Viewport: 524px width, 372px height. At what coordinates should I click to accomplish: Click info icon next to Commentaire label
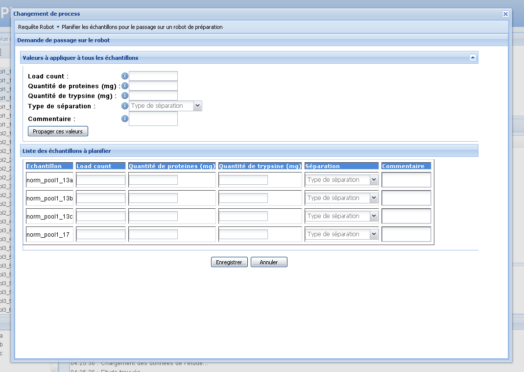[124, 119]
